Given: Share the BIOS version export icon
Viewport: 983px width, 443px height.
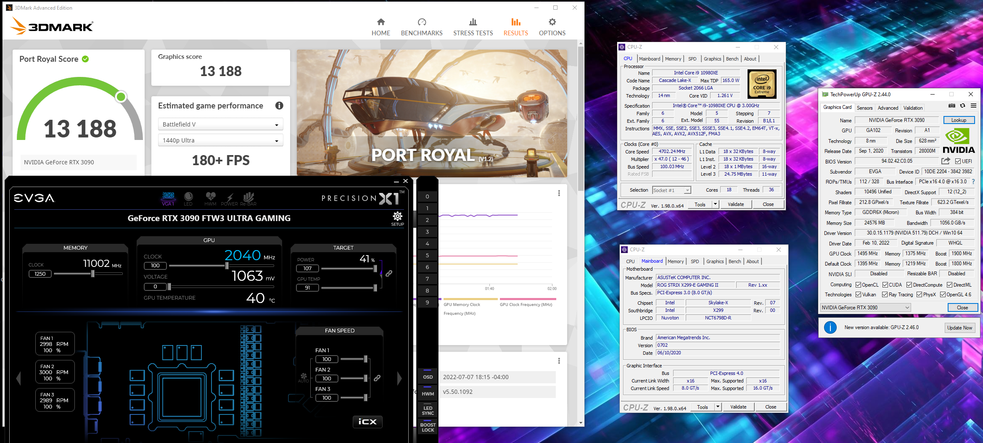Looking at the screenshot, I should [946, 161].
